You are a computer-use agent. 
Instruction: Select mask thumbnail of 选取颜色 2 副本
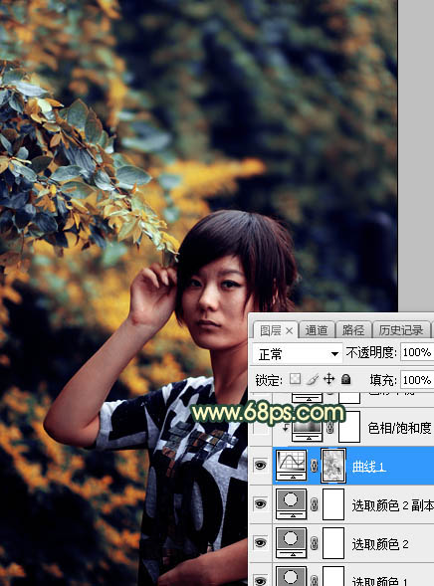click(x=333, y=504)
